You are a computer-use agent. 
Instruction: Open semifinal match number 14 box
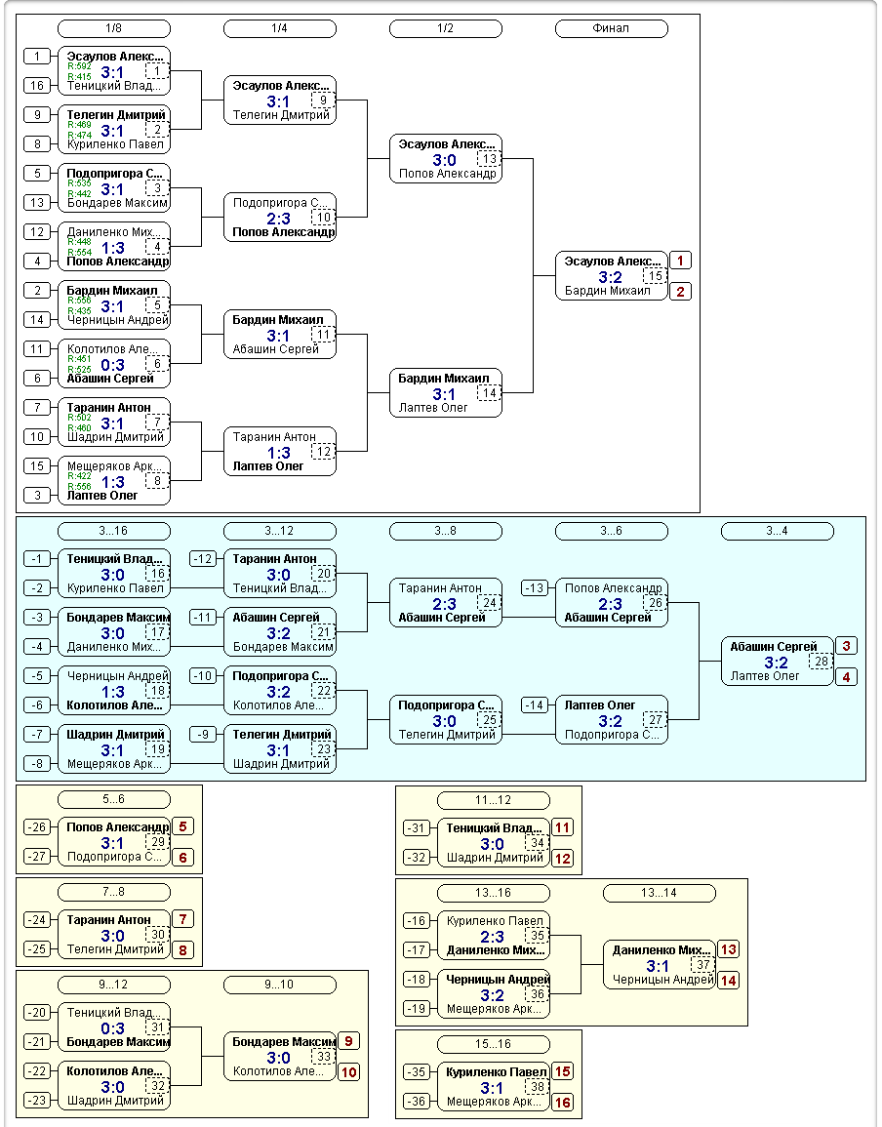coord(489,393)
